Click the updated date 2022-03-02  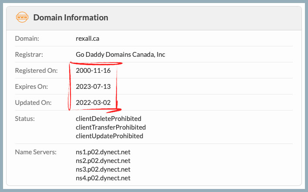click(93, 103)
